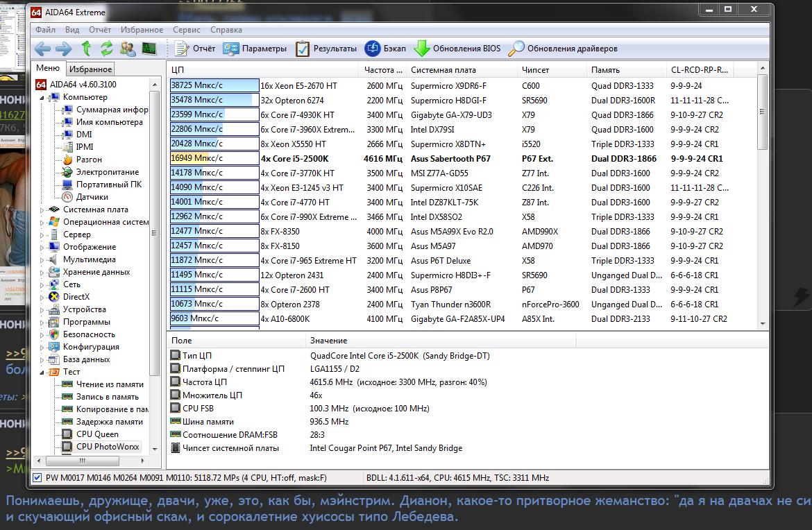Open the users manager toolbar icon

(128, 49)
